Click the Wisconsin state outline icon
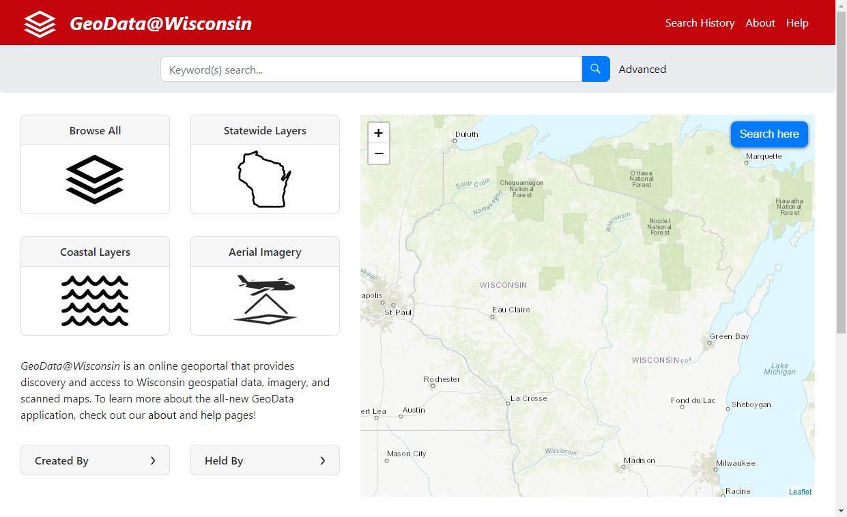Screen dimensions: 847x517 tap(265, 179)
